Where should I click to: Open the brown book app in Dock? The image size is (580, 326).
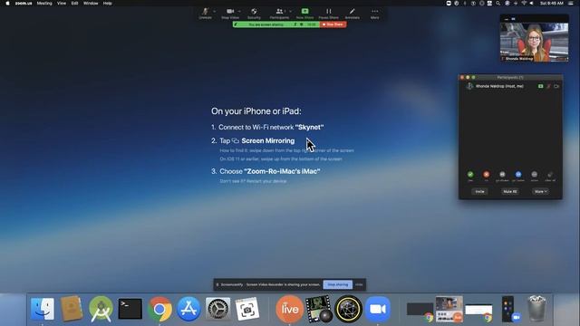(72, 309)
